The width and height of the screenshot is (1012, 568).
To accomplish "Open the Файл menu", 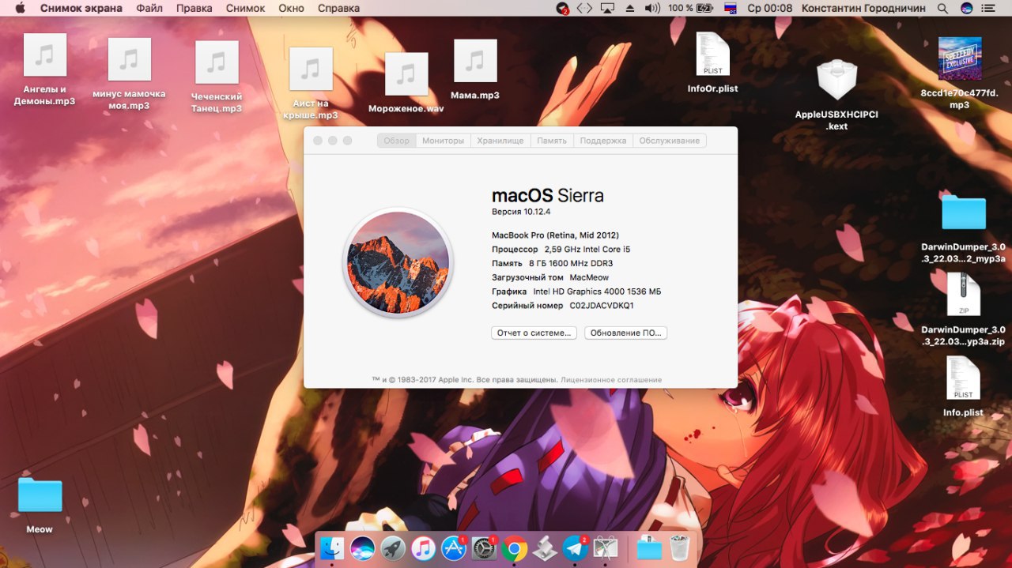I will (149, 8).
